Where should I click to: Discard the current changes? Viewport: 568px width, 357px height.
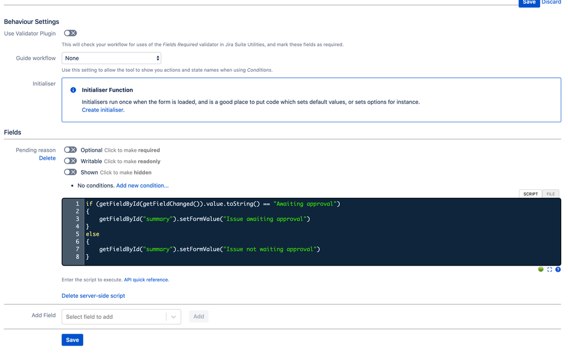[x=551, y=3]
